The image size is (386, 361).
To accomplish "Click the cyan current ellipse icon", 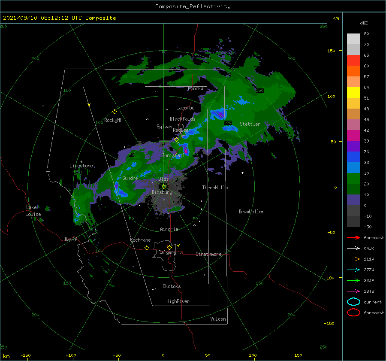I will (x=353, y=302).
